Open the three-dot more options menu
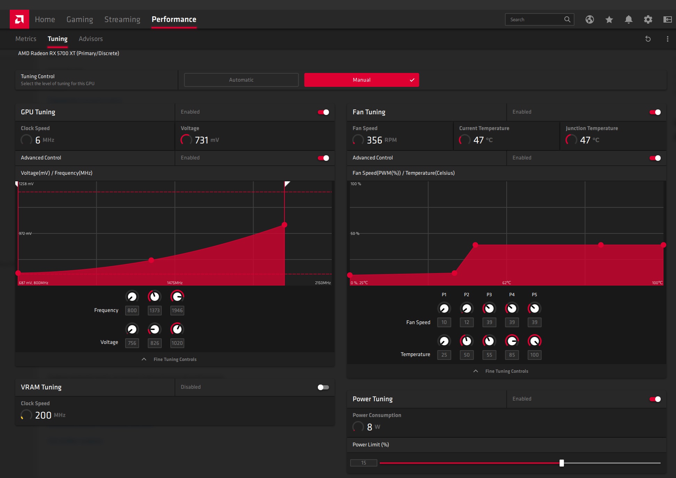Screen dimensions: 676x478 [668, 39]
